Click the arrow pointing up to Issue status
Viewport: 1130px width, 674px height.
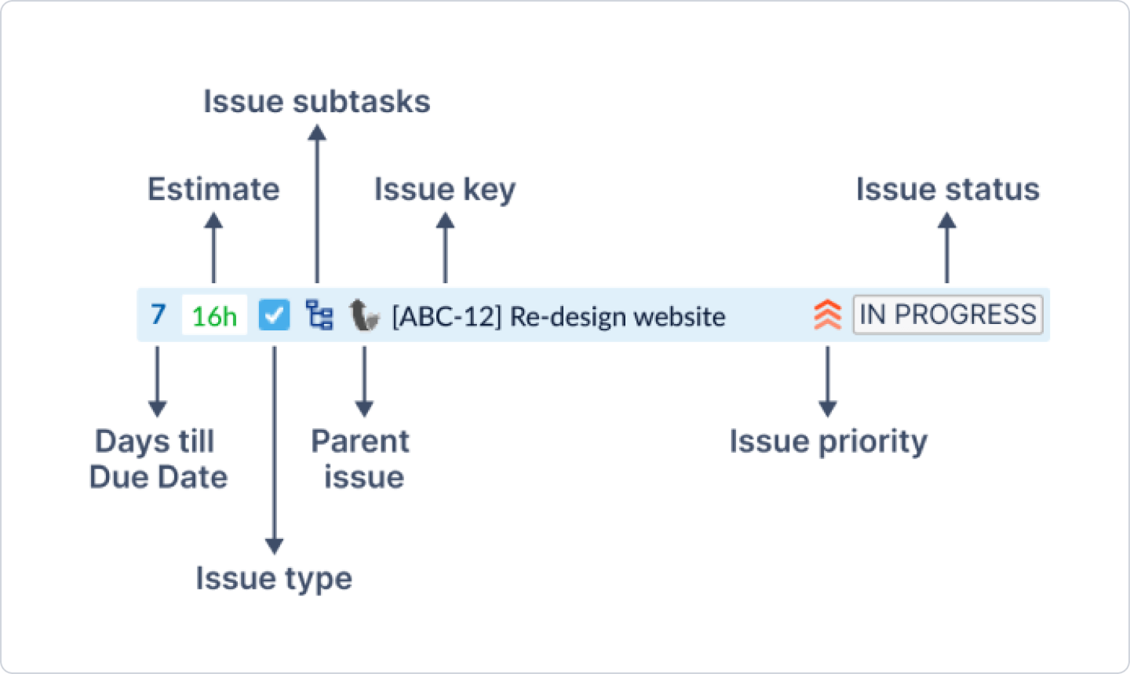947,248
